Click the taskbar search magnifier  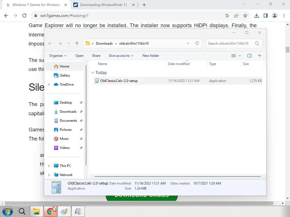pos(22,211)
